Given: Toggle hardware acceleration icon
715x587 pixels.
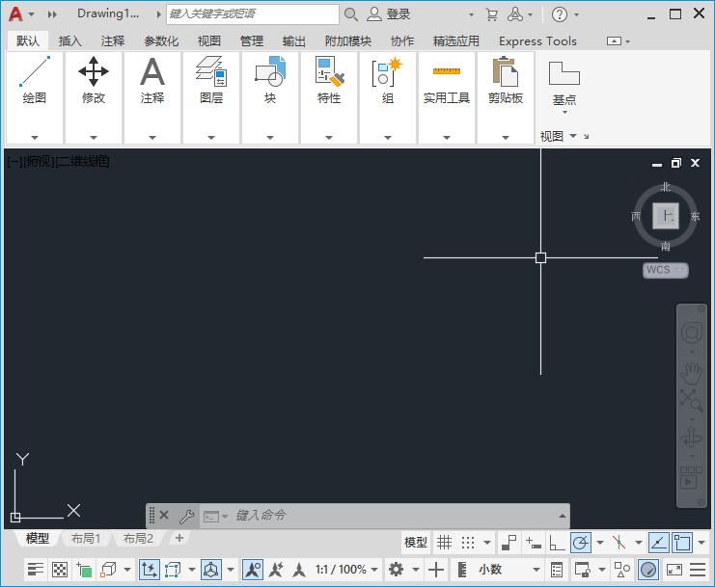Looking at the screenshot, I should tap(648, 570).
